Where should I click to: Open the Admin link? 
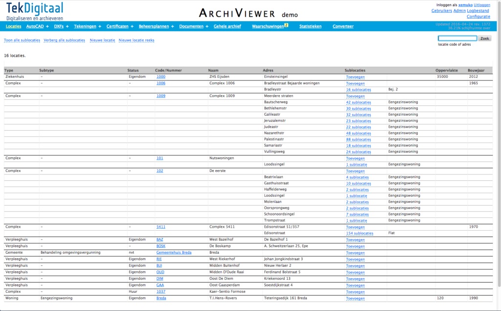pos(459,11)
